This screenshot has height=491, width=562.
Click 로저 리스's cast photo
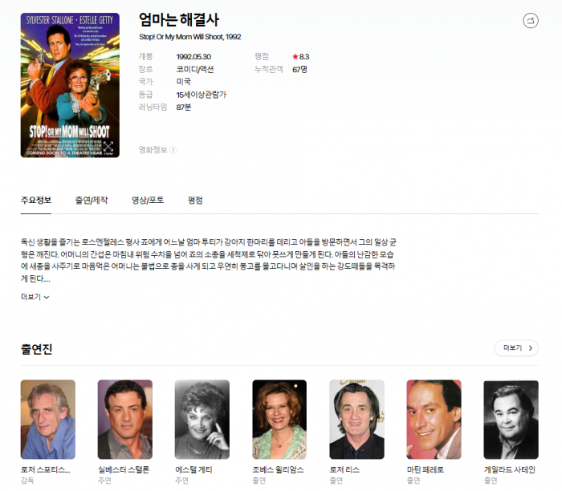click(356, 419)
